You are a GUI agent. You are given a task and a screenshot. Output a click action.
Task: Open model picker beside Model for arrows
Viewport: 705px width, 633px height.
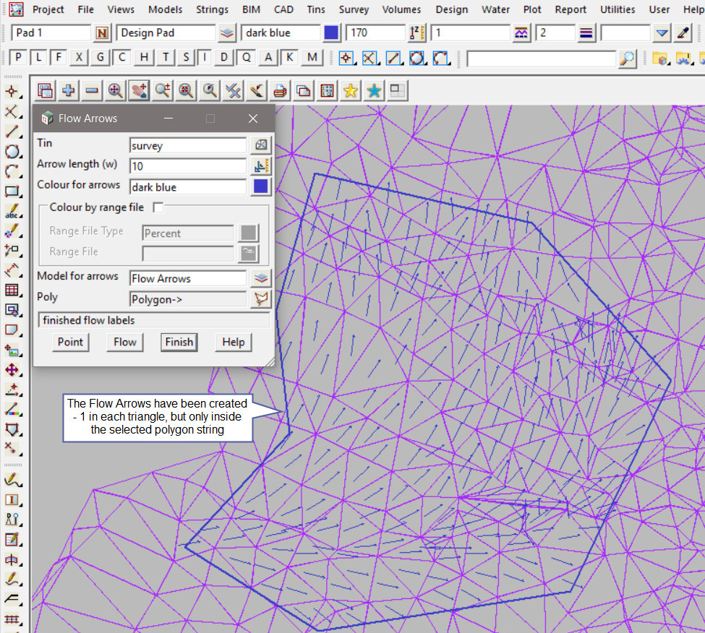pos(261,278)
